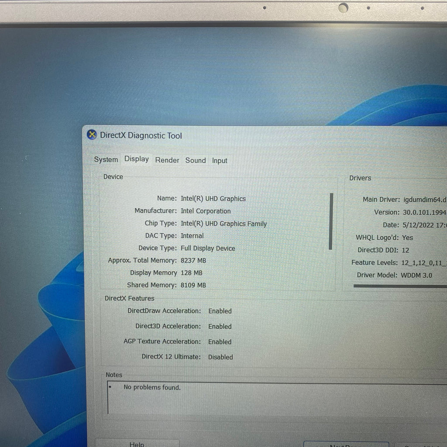Click the Direct3D DDI '12' value

point(405,250)
